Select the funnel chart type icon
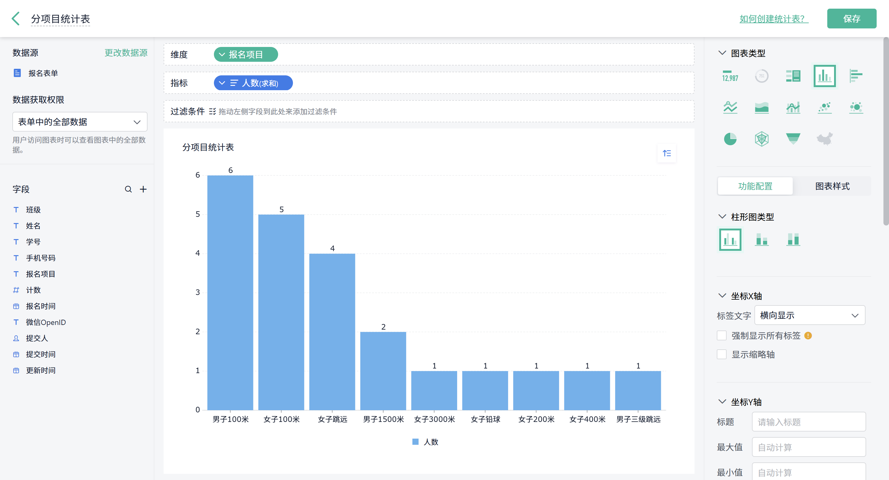The height and width of the screenshot is (480, 889). [793, 139]
